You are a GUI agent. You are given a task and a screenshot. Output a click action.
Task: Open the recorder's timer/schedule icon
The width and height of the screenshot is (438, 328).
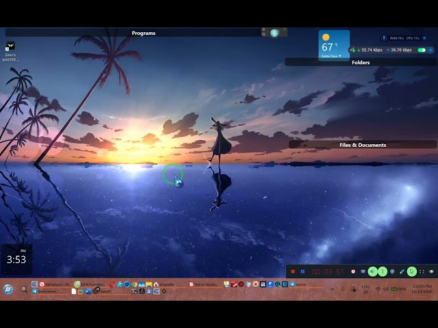(353, 271)
